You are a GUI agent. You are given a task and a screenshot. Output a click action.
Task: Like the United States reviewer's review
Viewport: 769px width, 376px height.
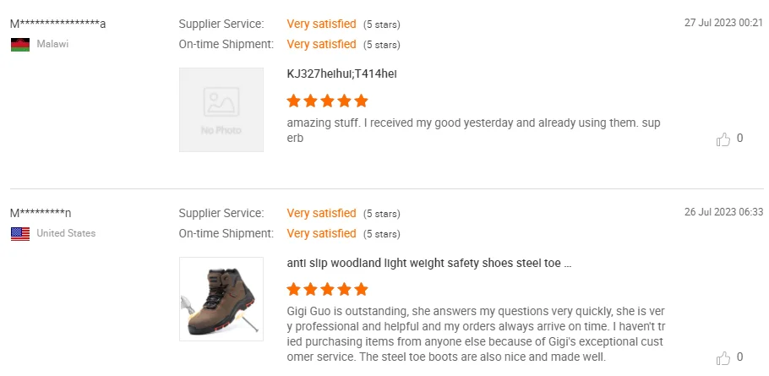click(x=723, y=357)
